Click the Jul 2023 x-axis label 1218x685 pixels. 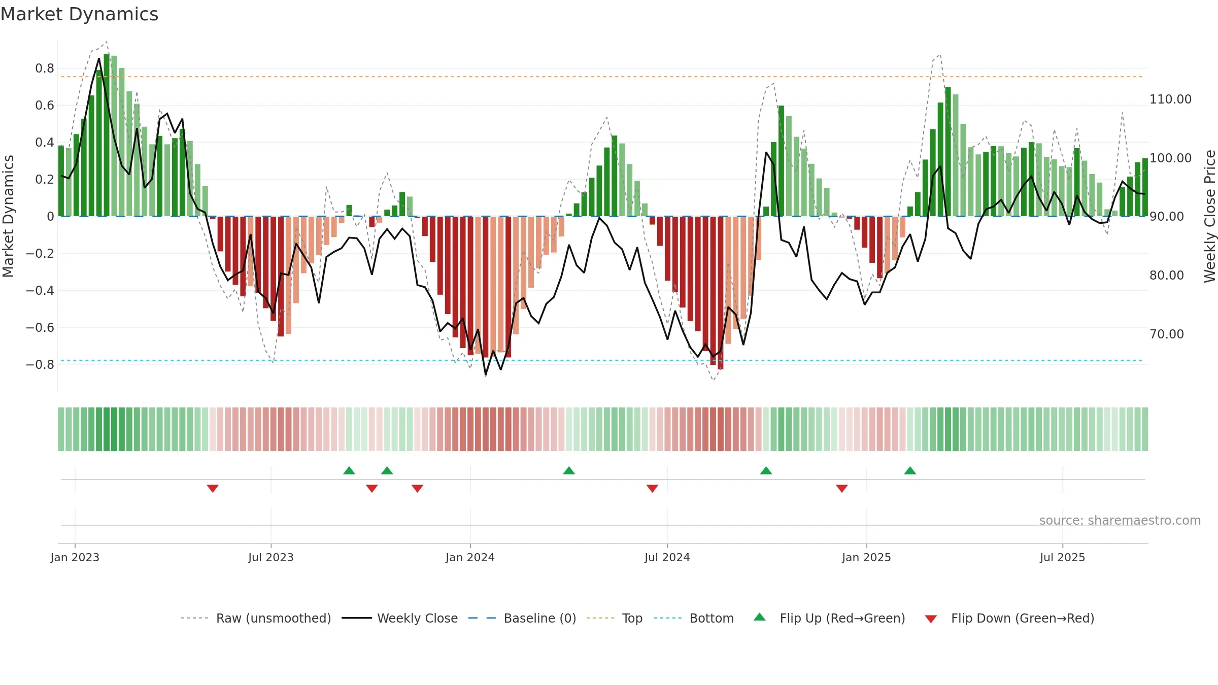(x=271, y=558)
